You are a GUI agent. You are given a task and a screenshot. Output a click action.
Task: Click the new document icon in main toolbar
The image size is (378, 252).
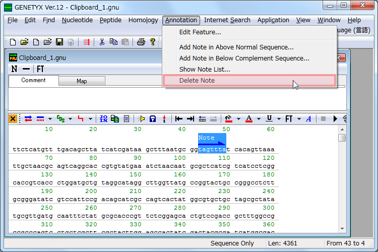click(13, 42)
